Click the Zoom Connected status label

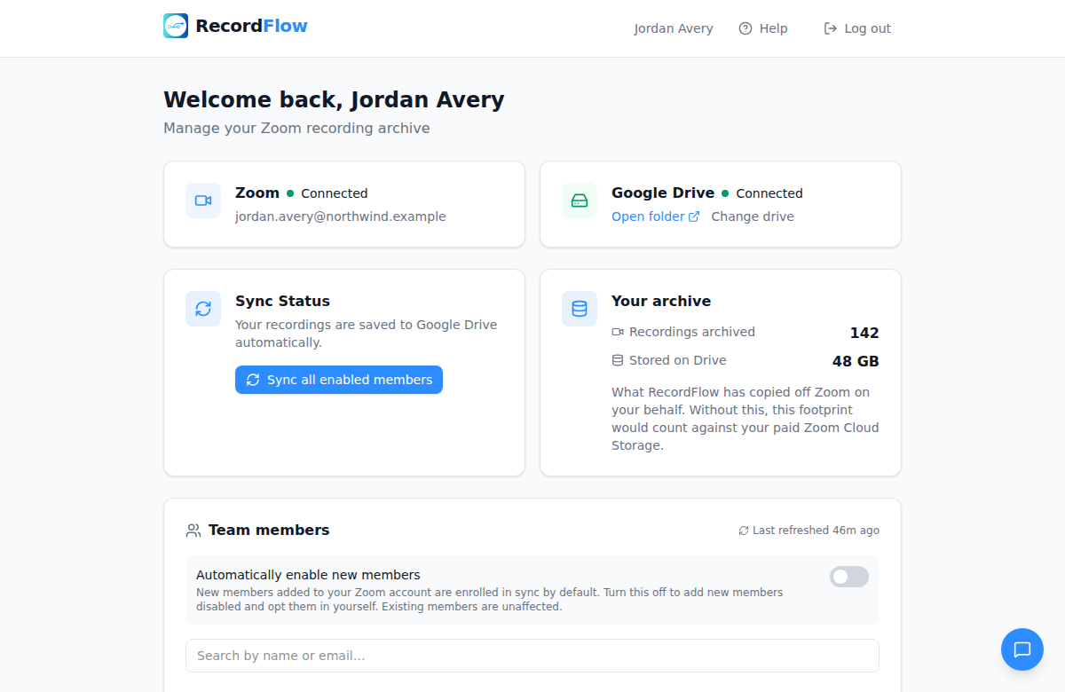click(x=334, y=193)
